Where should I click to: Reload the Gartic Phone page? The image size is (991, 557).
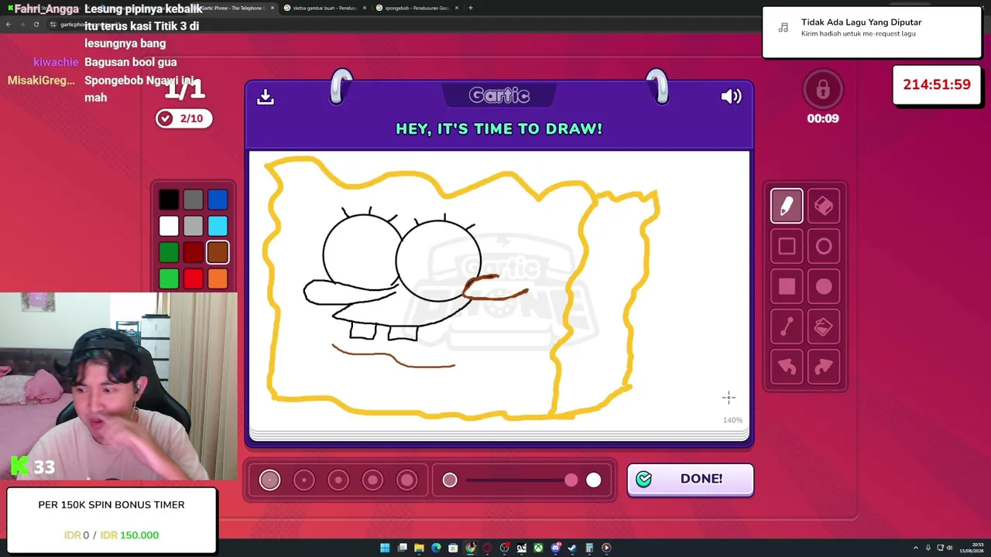point(36,25)
